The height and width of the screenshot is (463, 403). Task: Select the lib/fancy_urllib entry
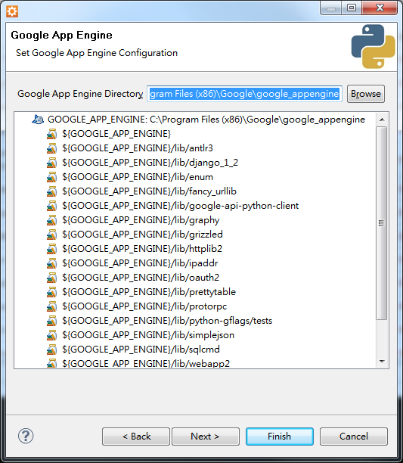(x=149, y=191)
